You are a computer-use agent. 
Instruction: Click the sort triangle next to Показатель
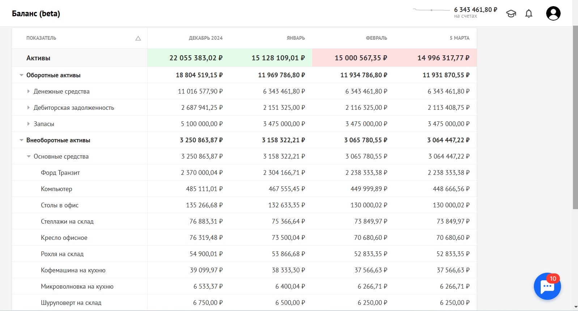point(138,38)
